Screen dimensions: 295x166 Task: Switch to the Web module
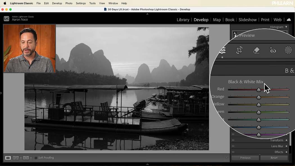pos(278,20)
